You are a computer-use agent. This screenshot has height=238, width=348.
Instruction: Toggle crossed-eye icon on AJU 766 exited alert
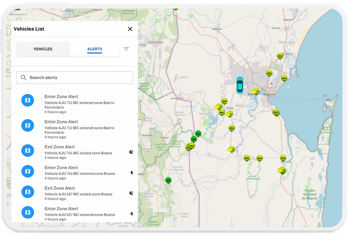coord(131,152)
